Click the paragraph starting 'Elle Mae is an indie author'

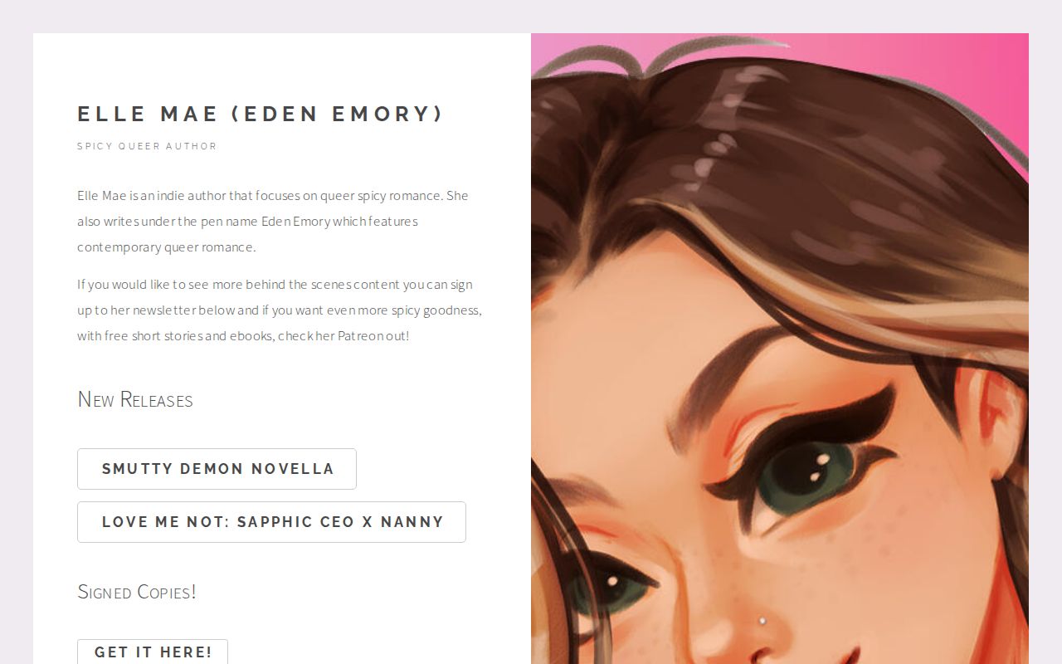pos(274,222)
